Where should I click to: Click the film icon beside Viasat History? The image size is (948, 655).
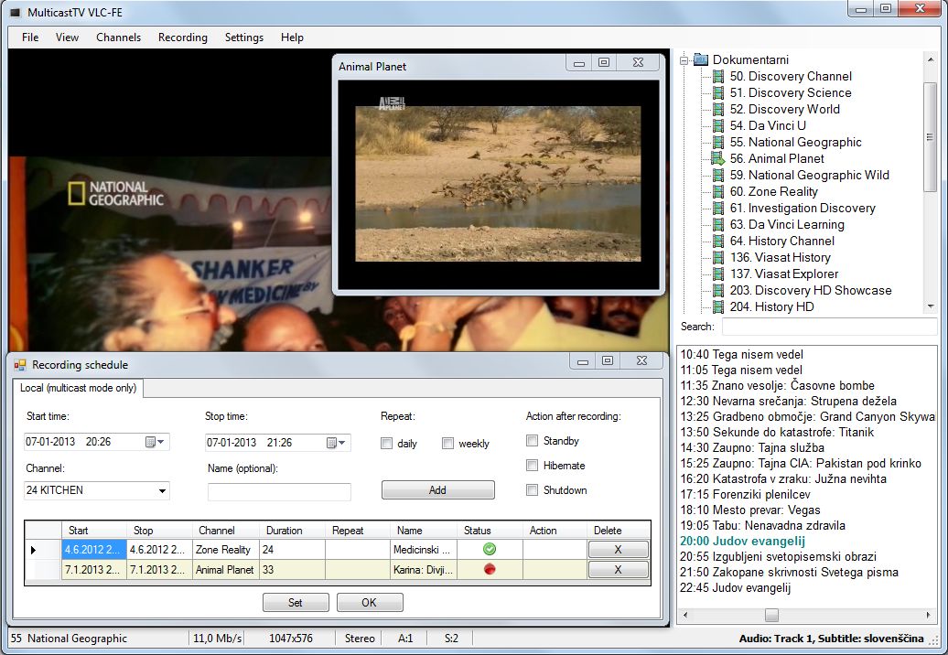point(717,257)
